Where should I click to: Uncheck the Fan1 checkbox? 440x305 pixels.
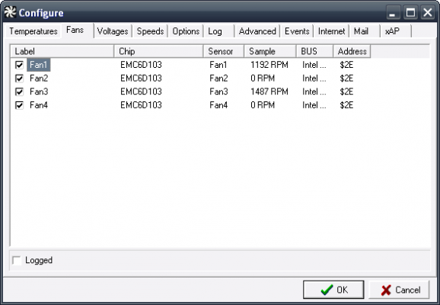(x=19, y=65)
